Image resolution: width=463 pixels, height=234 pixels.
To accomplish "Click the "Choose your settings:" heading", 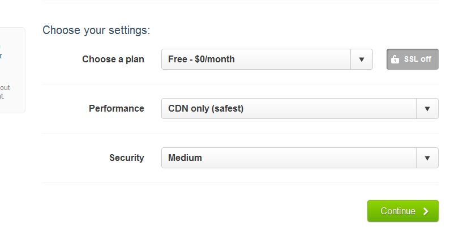I will [x=96, y=30].
